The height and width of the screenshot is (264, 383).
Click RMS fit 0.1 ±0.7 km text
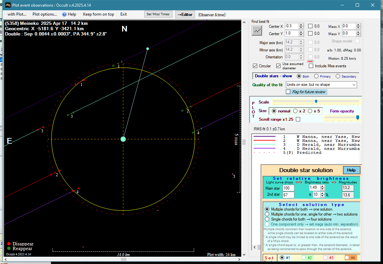(270, 129)
